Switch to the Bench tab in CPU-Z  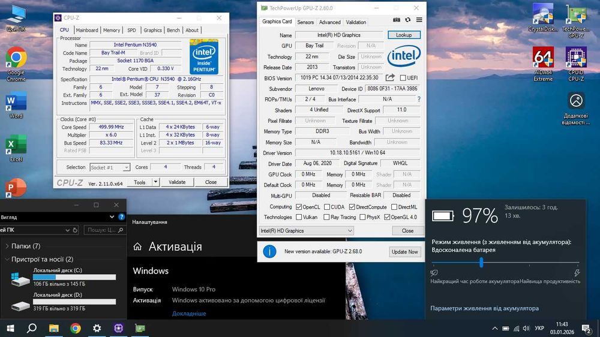tap(173, 30)
